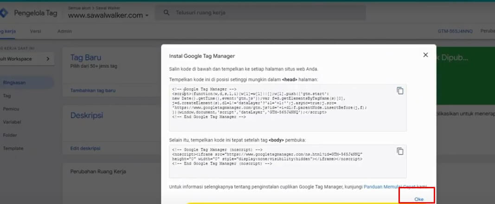This screenshot has width=495, height=204.
Task: Open Pemicu in the sidebar
Action: tap(11, 109)
